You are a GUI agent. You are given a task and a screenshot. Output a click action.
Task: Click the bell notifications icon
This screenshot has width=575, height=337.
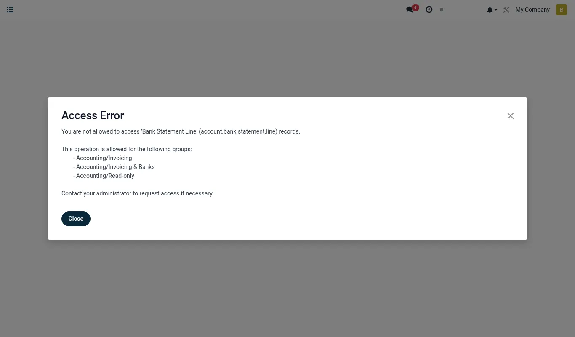(490, 10)
